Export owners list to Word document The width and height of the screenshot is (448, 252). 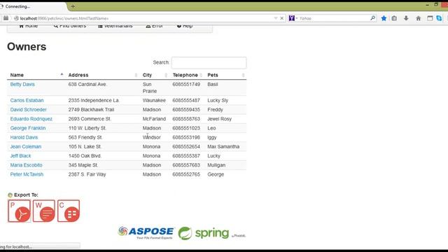point(43,211)
